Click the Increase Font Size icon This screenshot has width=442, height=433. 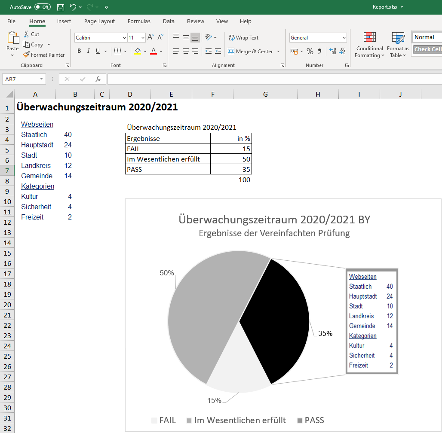pos(150,38)
